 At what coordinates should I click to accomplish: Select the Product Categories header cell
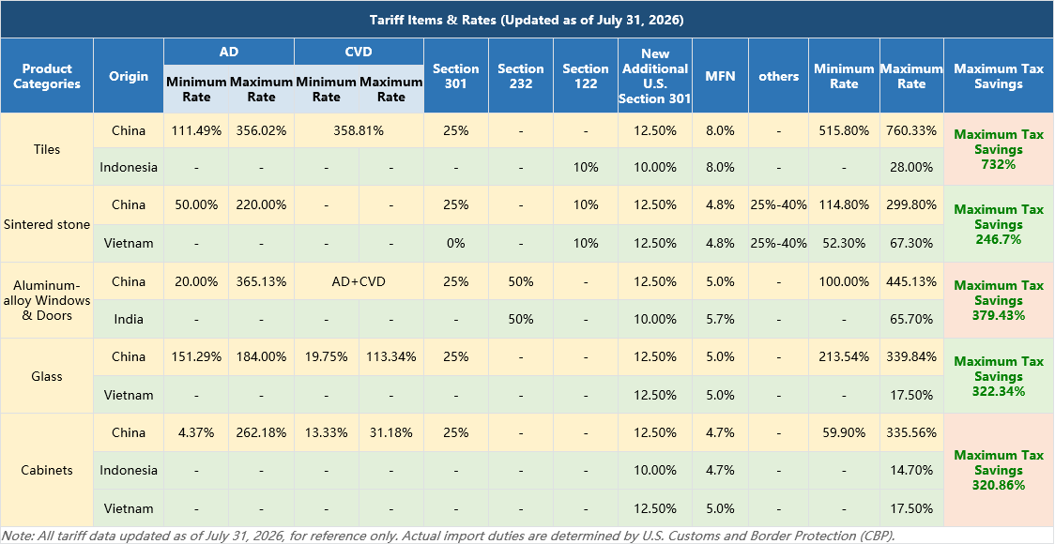(x=47, y=76)
